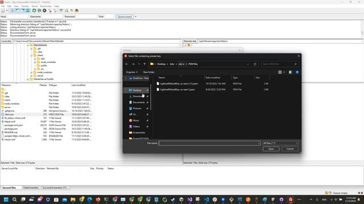Click Open button in file dialog
The height and width of the screenshot is (204, 364).
[271, 149]
